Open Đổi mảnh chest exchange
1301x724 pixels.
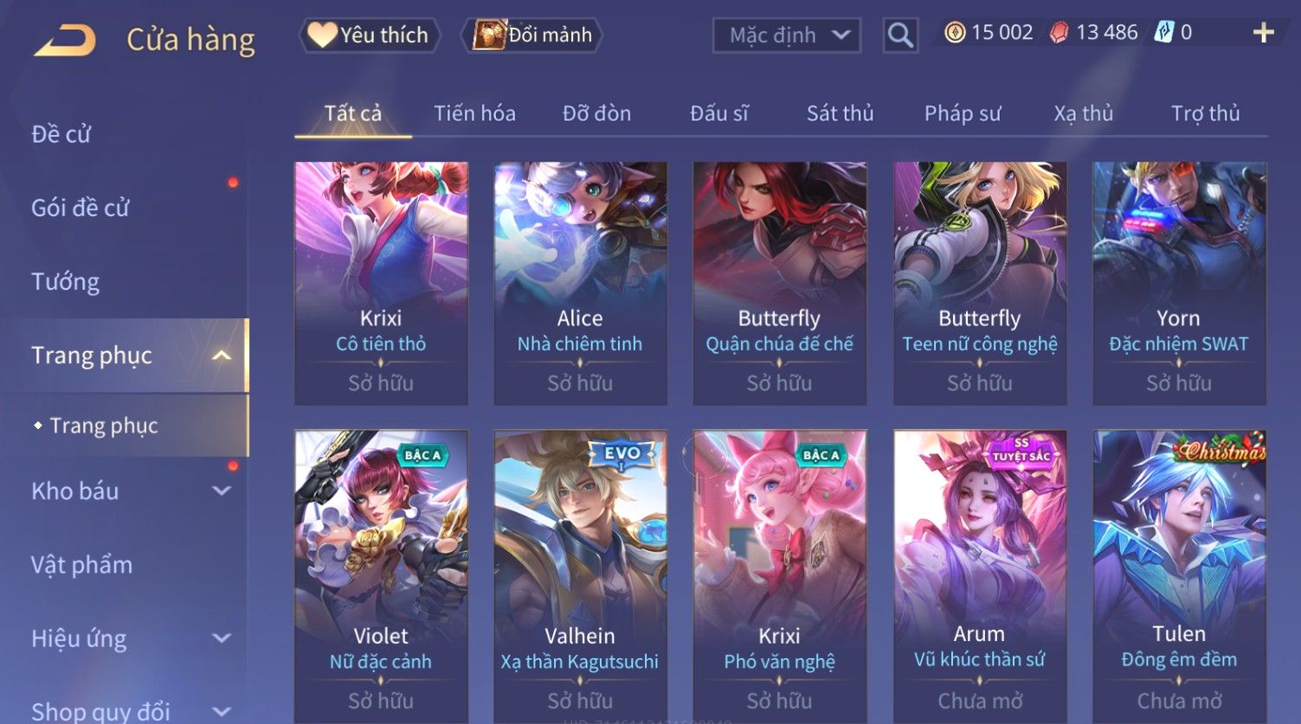pos(534,35)
